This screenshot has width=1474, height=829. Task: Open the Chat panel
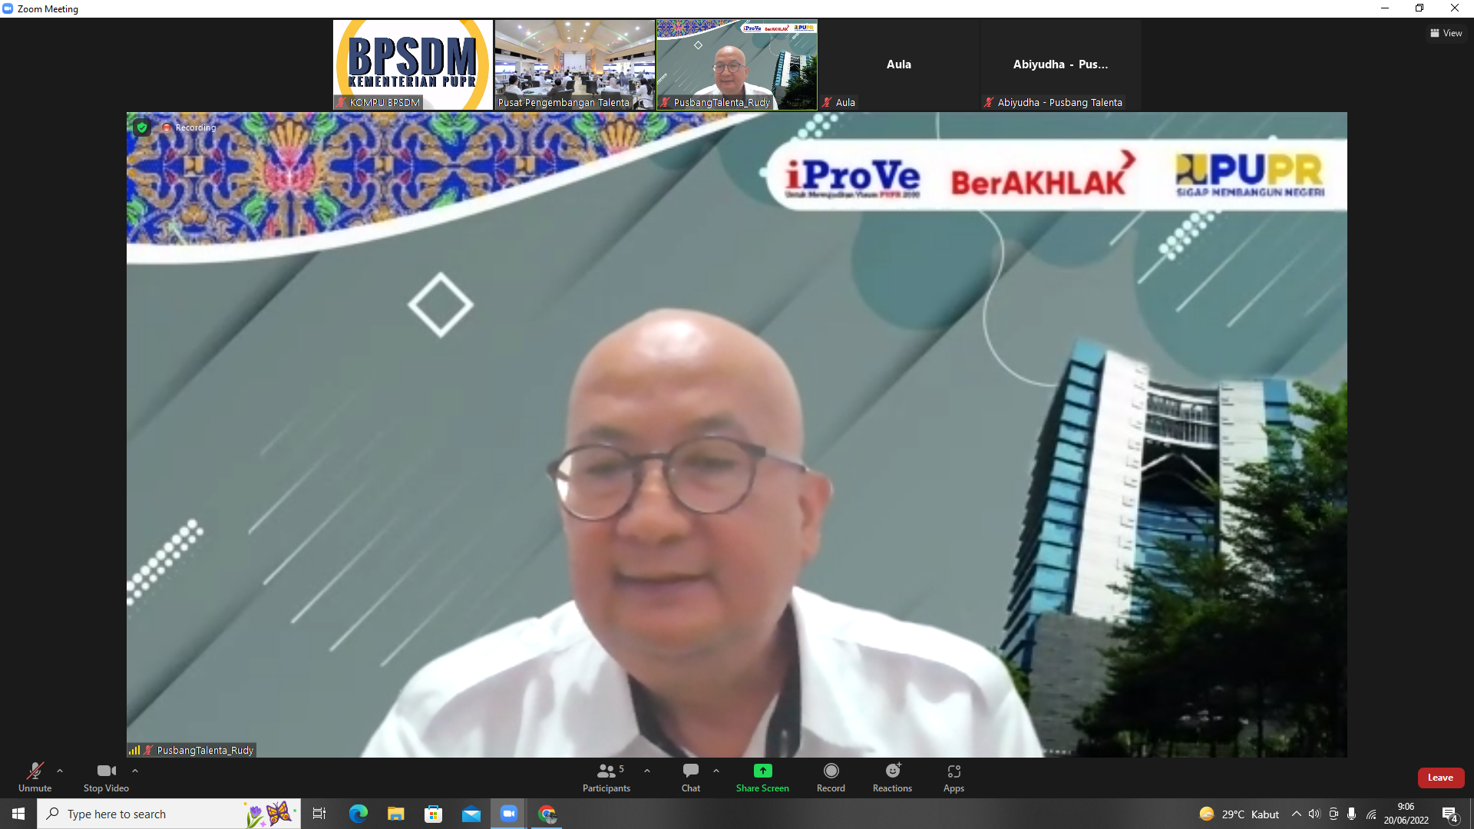691,777
